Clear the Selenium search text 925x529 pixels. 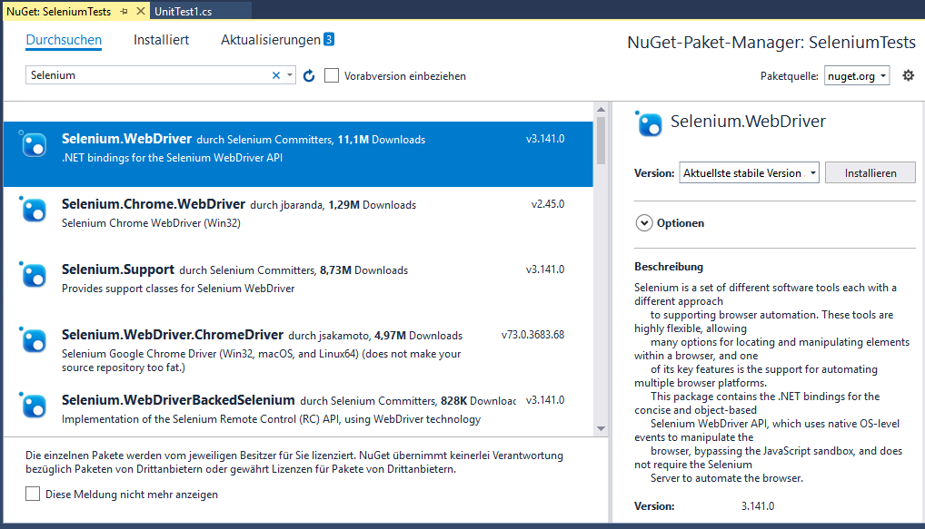(x=275, y=75)
